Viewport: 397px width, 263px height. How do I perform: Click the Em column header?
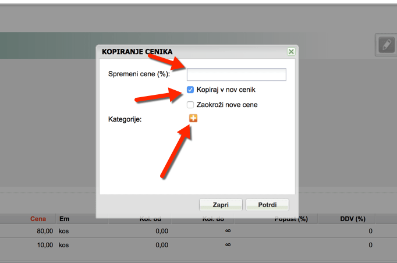click(x=64, y=219)
